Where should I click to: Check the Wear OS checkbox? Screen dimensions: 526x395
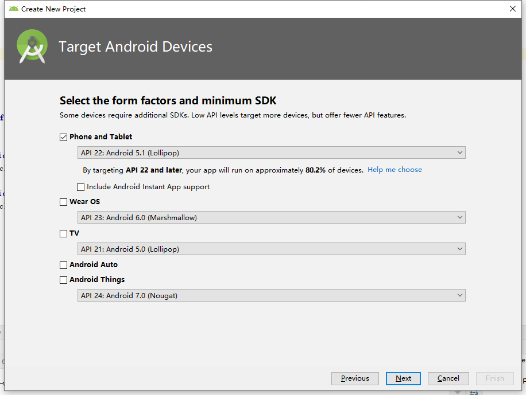(63, 201)
